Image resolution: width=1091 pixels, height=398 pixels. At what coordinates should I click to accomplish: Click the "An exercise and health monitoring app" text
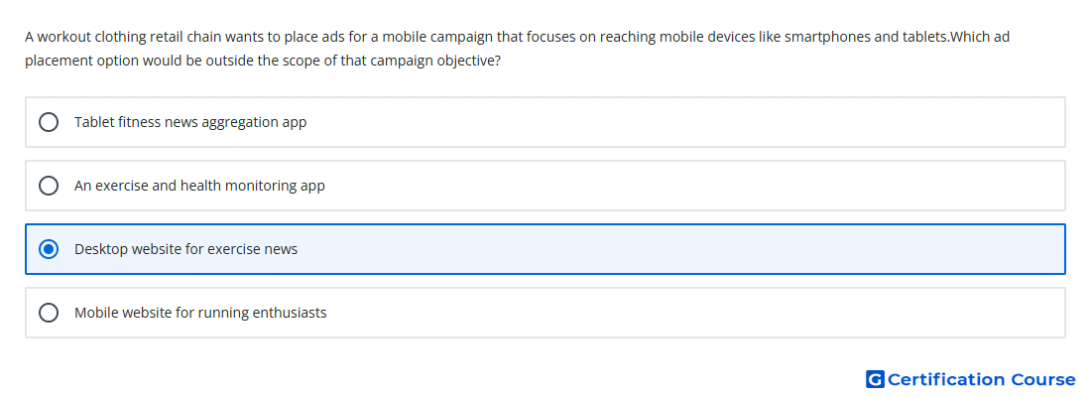(199, 186)
